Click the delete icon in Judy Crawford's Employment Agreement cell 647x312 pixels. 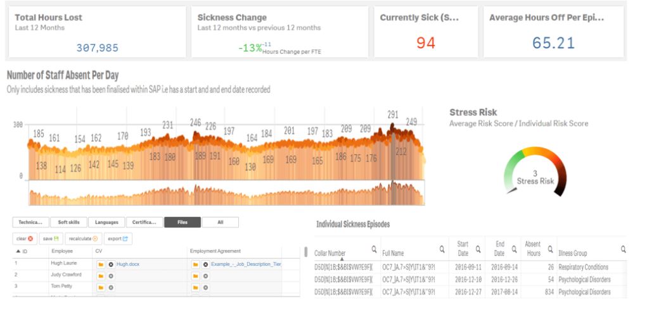pyautogui.click(x=205, y=276)
